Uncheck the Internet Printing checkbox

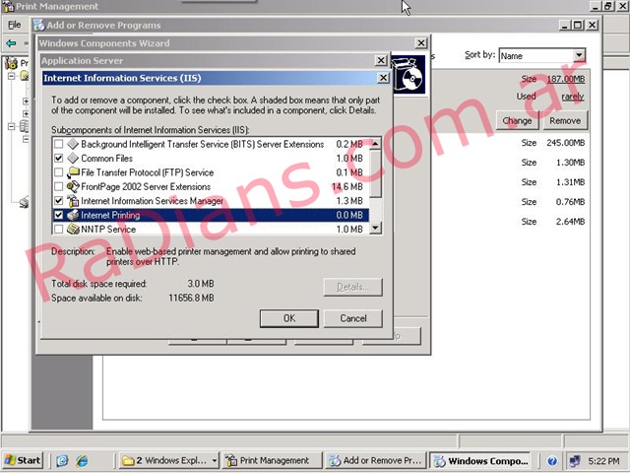click(x=58, y=215)
